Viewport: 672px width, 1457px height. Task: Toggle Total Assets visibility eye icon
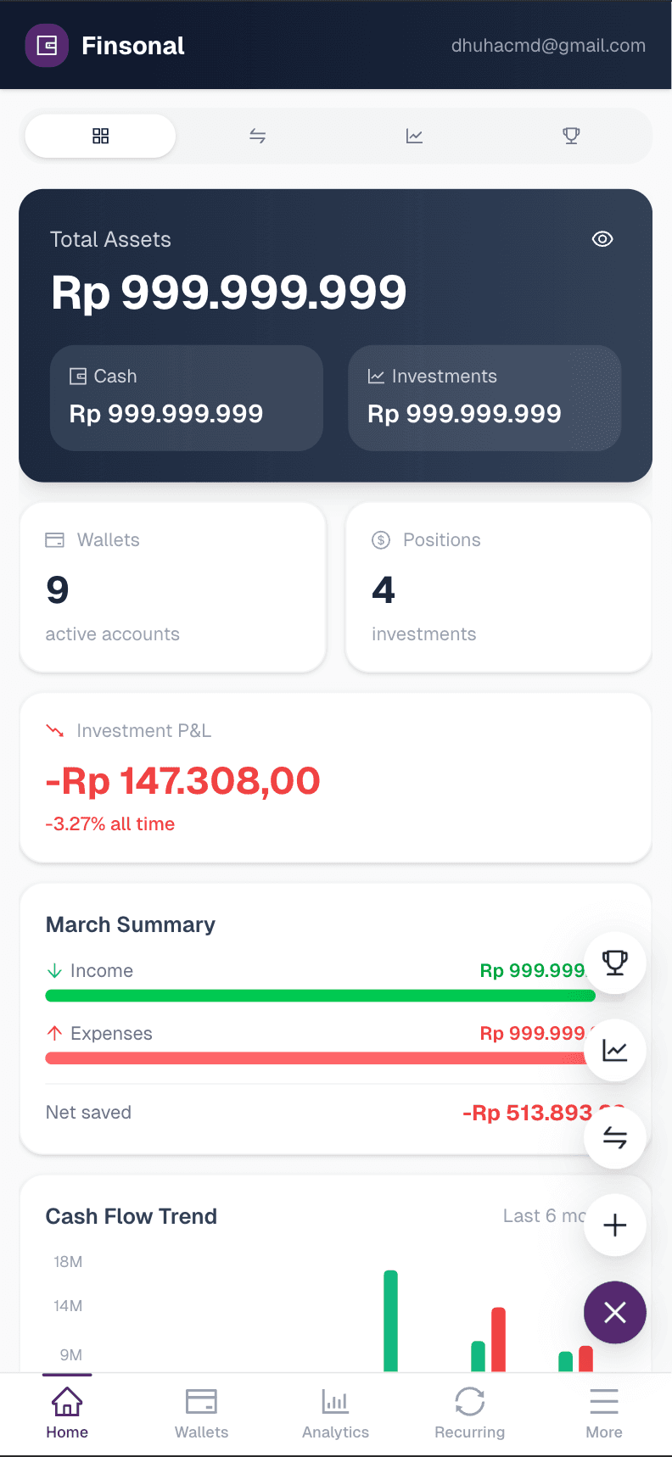[x=602, y=239]
